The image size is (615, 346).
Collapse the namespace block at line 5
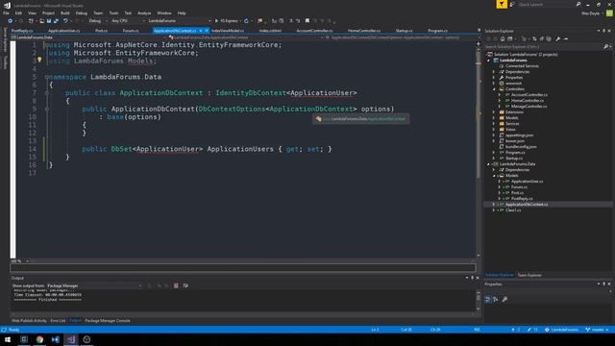pos(47,77)
